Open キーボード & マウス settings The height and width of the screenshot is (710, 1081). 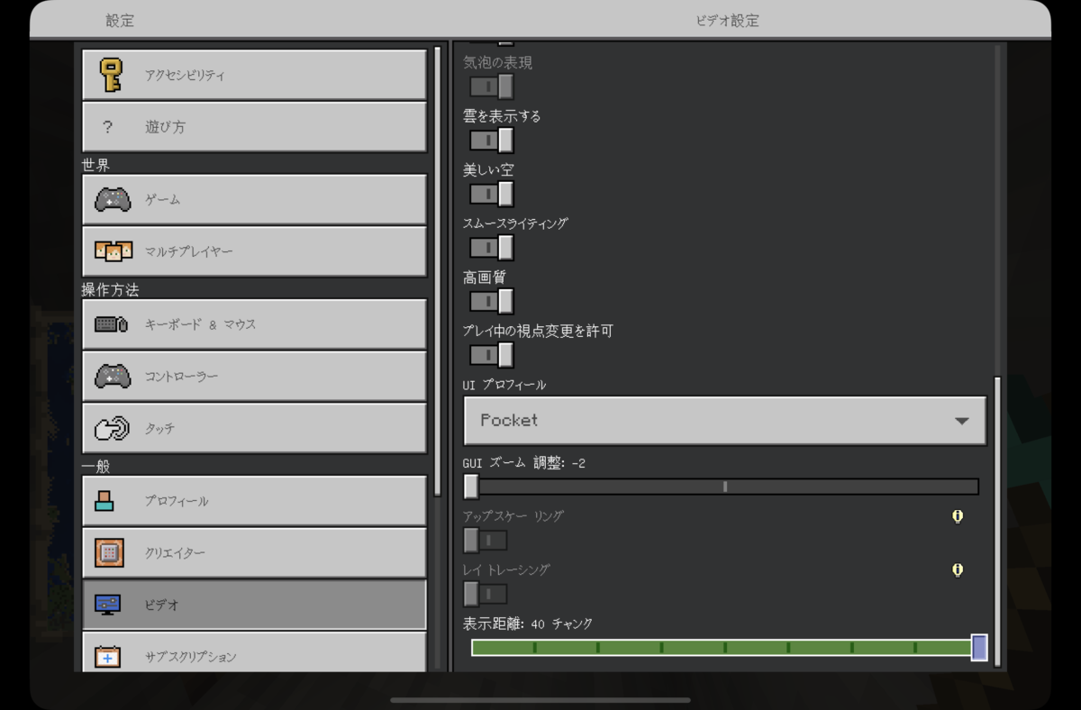[254, 323]
